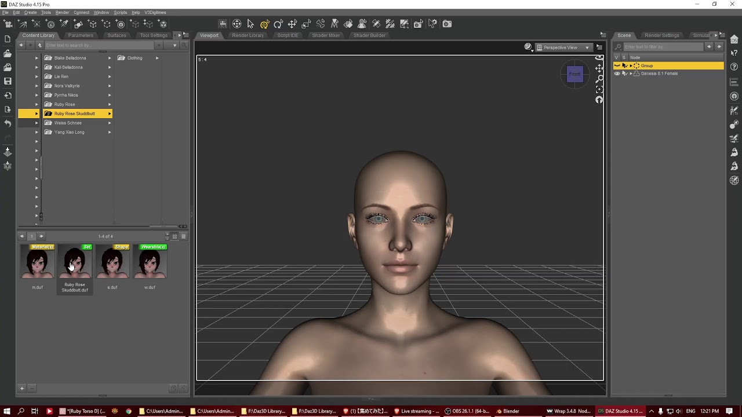Orbit the view using the viewport orbit control
This screenshot has width=742, height=417.
point(599,58)
